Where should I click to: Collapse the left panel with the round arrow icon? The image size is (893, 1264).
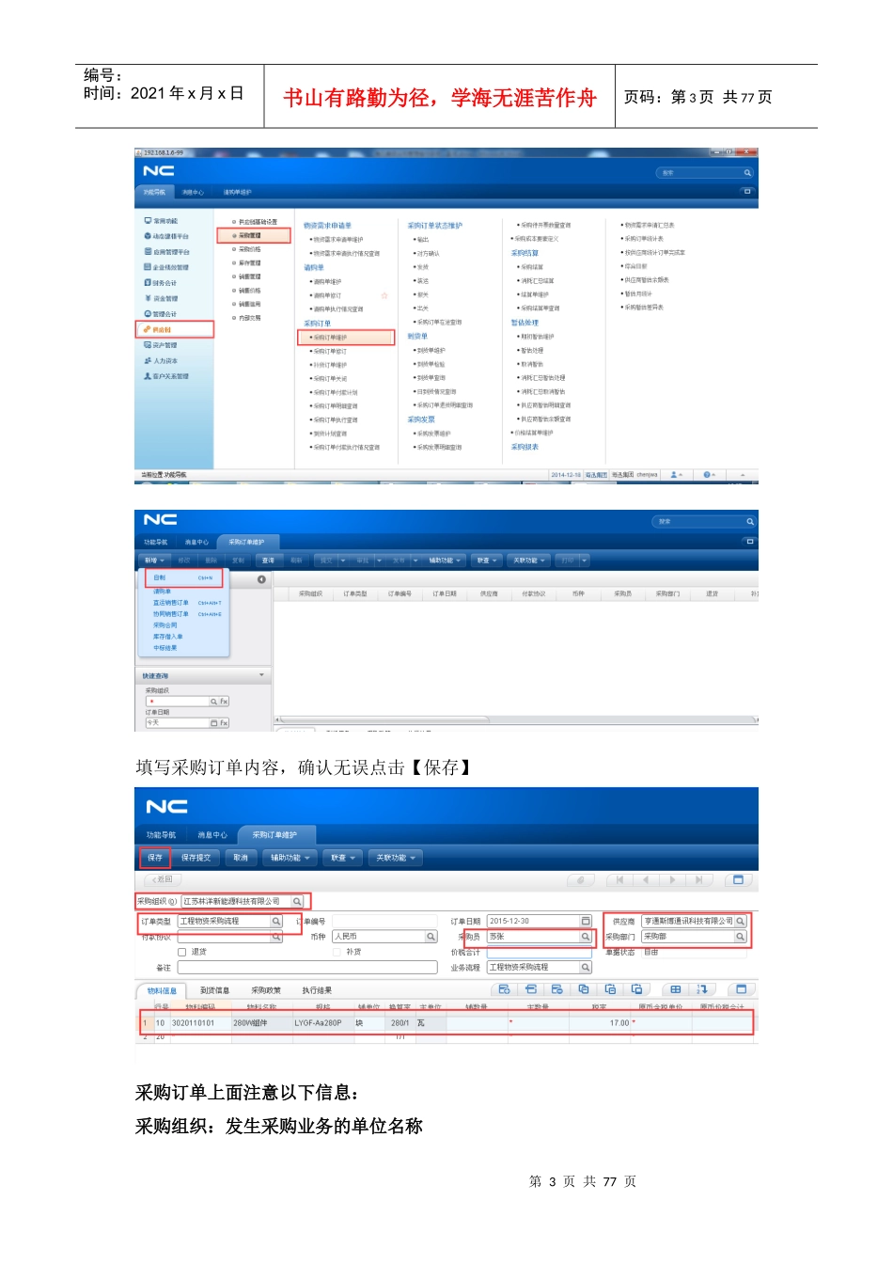pyautogui.click(x=261, y=579)
